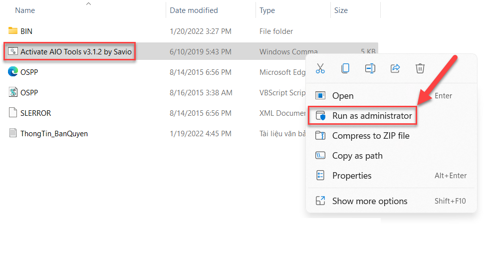This screenshot has width=490, height=260.
Task: Select Compress to ZIP file
Action: click(x=371, y=136)
